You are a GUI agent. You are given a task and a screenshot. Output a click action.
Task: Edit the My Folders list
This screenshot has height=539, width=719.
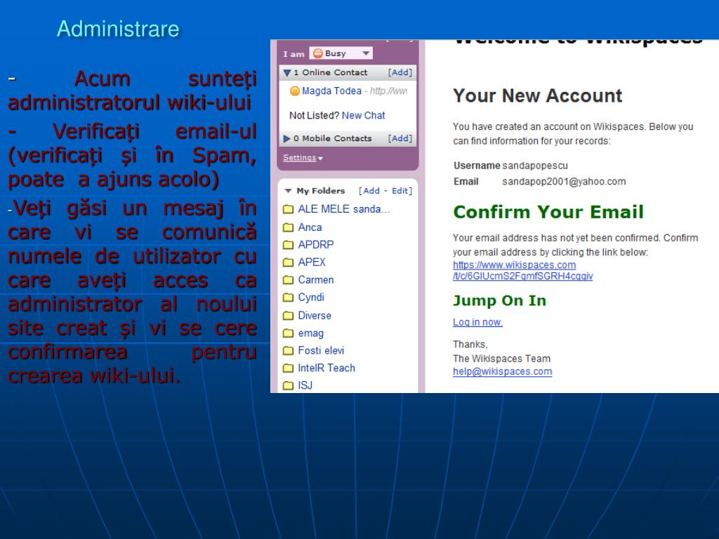[x=400, y=191]
